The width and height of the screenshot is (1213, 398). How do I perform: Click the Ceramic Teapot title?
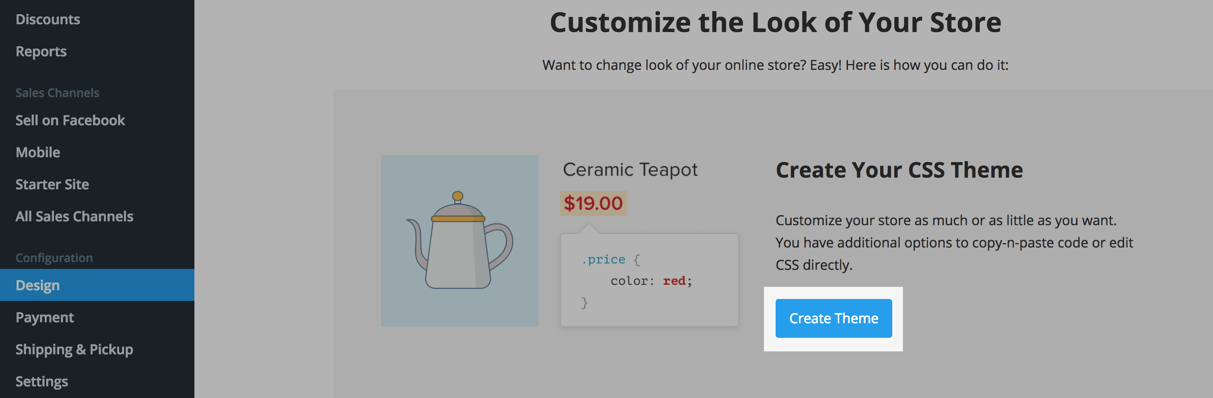[x=630, y=170]
